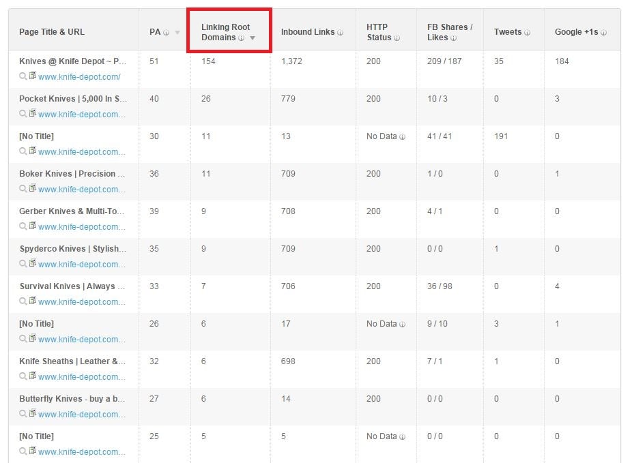Open the URL link under Knife Sheaths | Leather

82,376
